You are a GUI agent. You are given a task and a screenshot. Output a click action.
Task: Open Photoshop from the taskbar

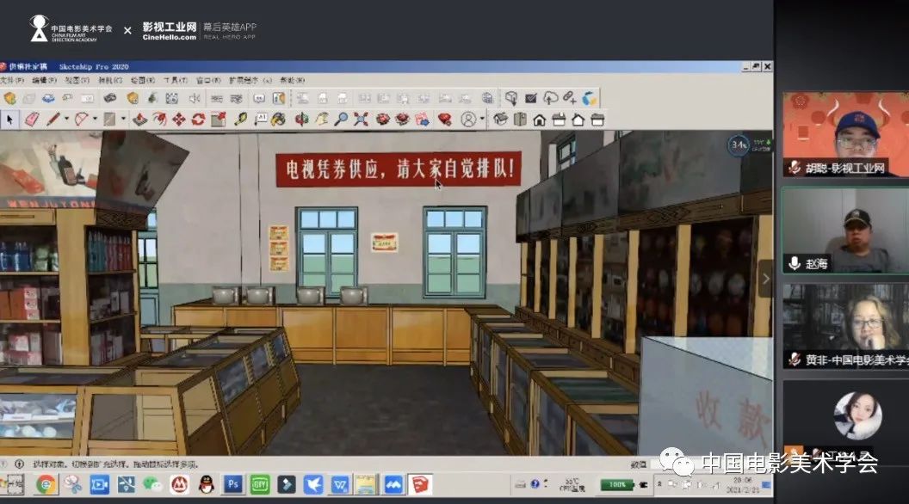coord(232,484)
